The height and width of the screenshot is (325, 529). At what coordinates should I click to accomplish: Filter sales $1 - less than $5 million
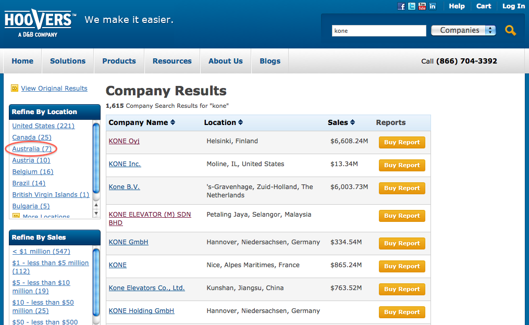51,267
